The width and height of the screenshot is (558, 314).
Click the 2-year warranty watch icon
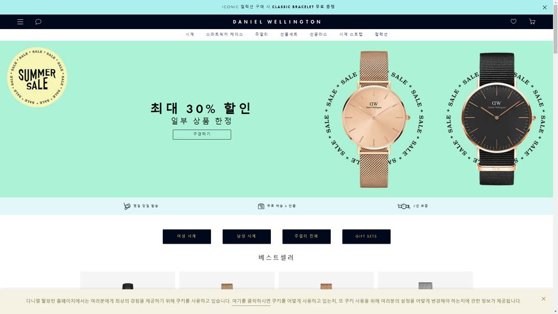coord(403,206)
